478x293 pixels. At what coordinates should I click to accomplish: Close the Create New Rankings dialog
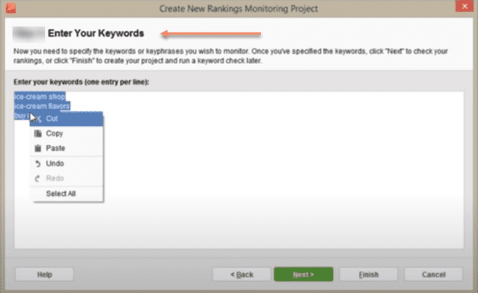pos(464,7)
